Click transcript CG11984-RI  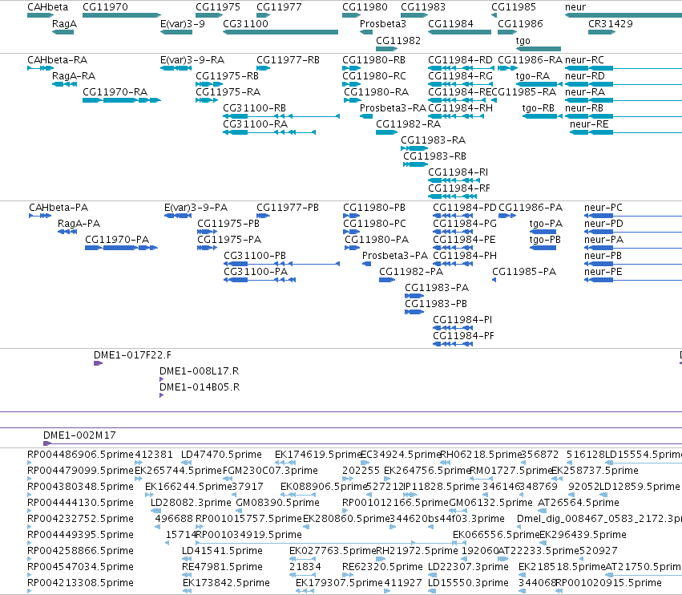458,172
